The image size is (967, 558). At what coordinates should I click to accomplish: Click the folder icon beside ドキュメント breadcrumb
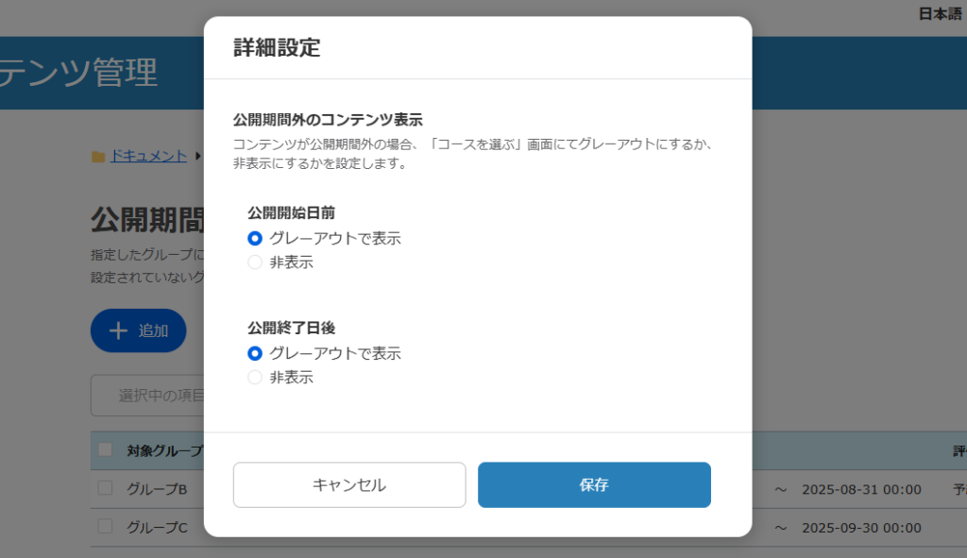coord(97,157)
